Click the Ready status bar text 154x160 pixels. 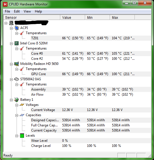pos(8,155)
